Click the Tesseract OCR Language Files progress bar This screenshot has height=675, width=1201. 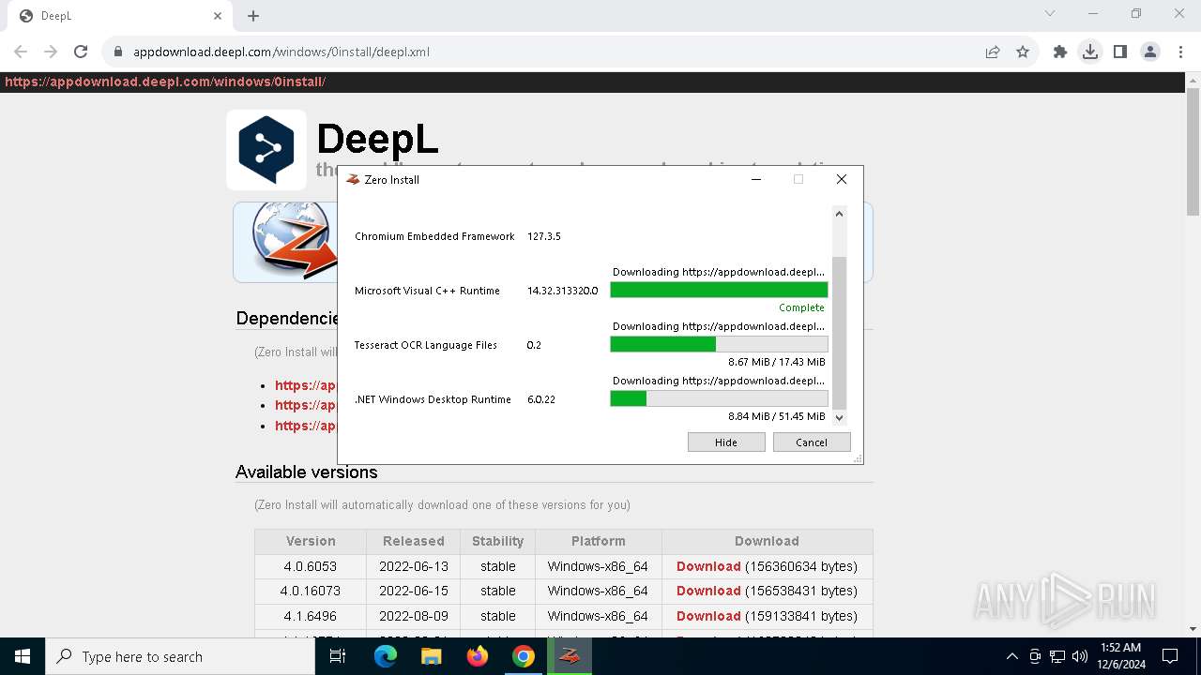click(719, 345)
